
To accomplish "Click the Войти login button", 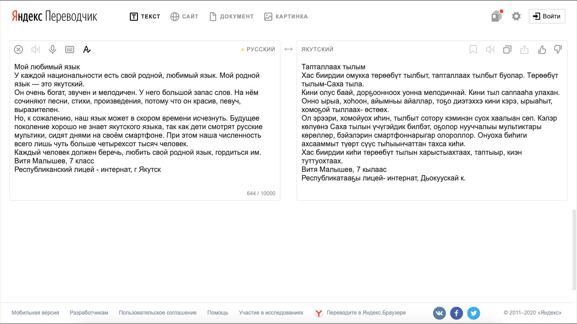I will 547,16.
